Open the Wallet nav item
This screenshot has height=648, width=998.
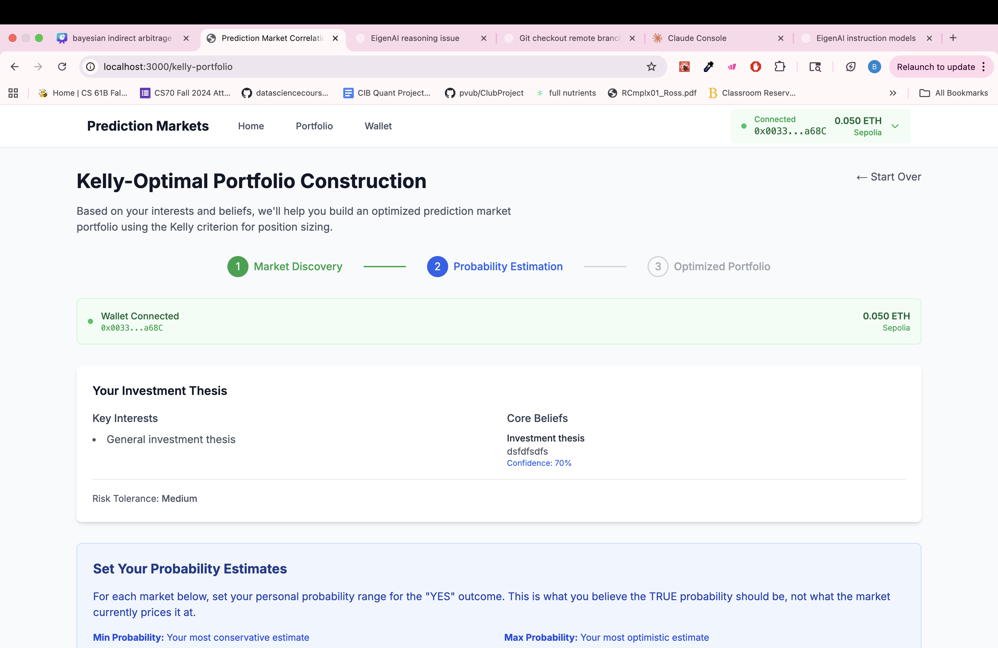378,126
